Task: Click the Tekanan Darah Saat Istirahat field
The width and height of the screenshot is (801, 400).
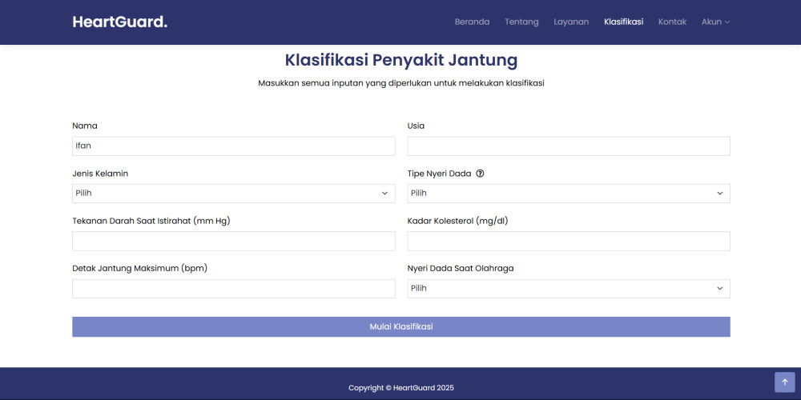Action: pyautogui.click(x=233, y=242)
